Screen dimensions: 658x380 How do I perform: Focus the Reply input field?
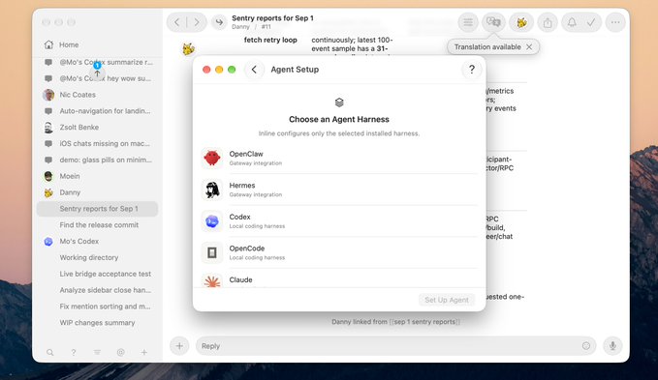tap(395, 346)
